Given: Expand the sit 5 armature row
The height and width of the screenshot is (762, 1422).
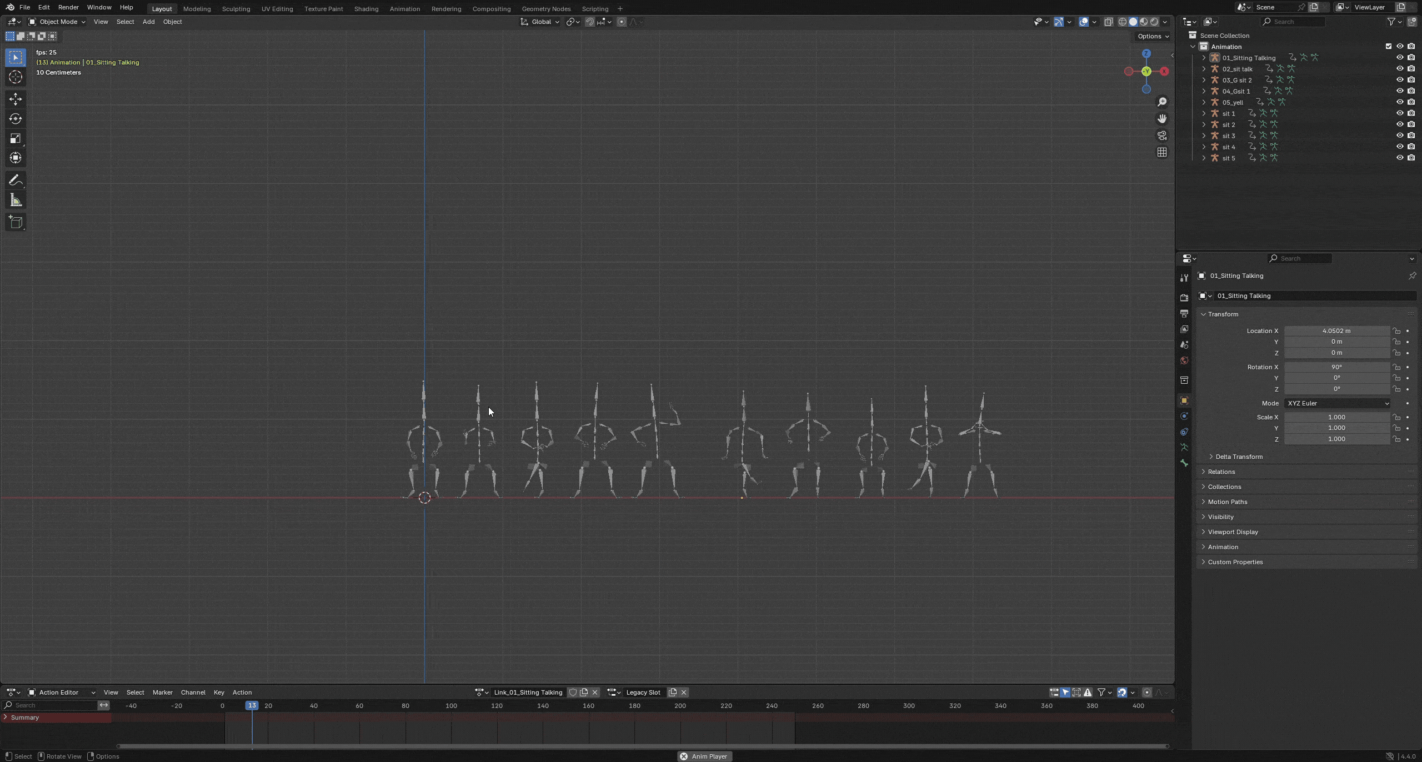Looking at the screenshot, I should pyautogui.click(x=1204, y=158).
